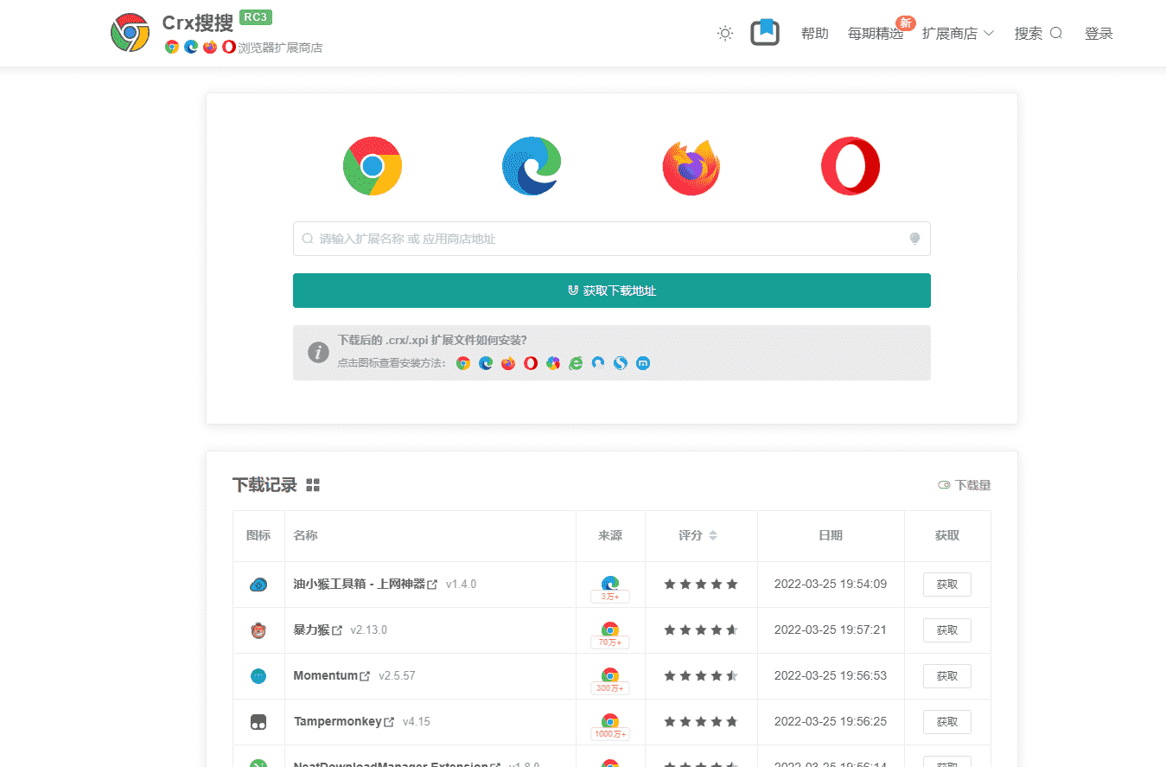Select the large Opera browser icon
The width and height of the screenshot is (1166, 767).
851,166
